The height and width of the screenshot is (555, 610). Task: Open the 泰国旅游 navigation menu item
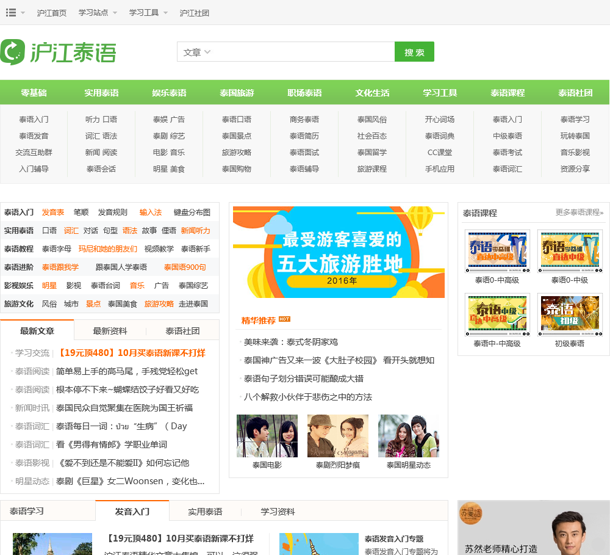click(237, 93)
